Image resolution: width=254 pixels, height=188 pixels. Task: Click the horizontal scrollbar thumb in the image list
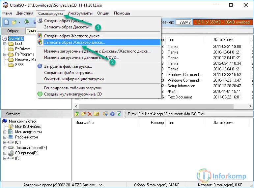(x=156, y=106)
